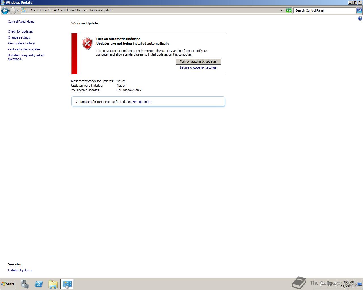
Task: Select 'For Windows only.' text
Action: (x=129, y=90)
